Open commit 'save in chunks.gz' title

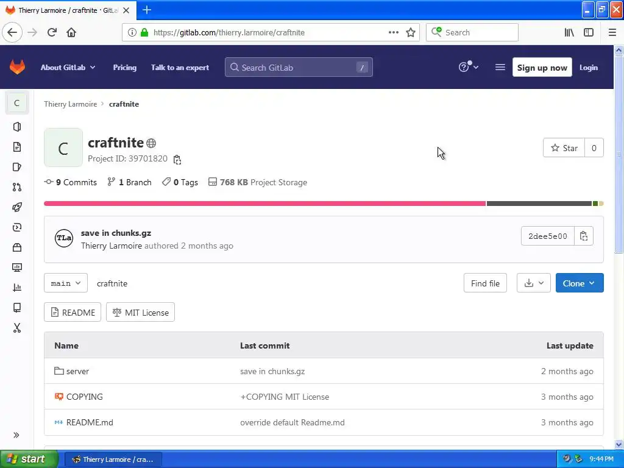tap(116, 233)
